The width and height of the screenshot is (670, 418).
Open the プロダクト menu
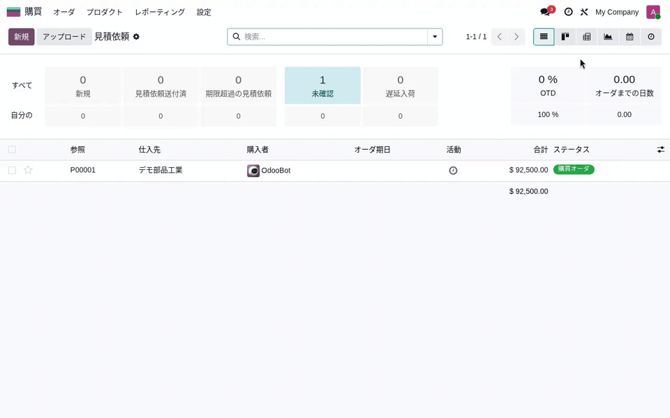click(105, 12)
